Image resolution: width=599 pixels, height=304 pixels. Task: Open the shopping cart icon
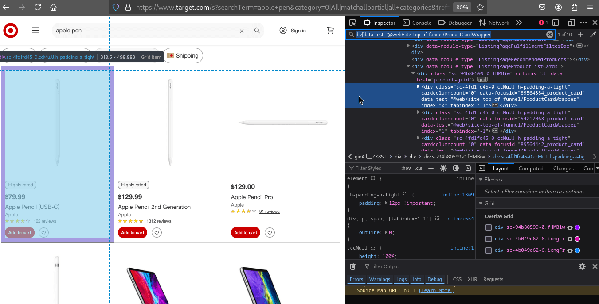[330, 31]
